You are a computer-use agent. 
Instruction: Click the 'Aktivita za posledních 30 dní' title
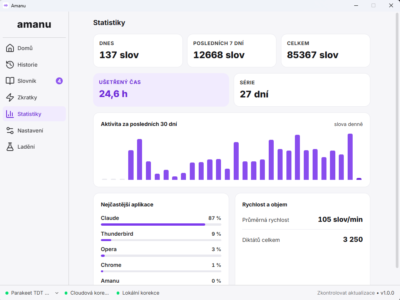(139, 124)
